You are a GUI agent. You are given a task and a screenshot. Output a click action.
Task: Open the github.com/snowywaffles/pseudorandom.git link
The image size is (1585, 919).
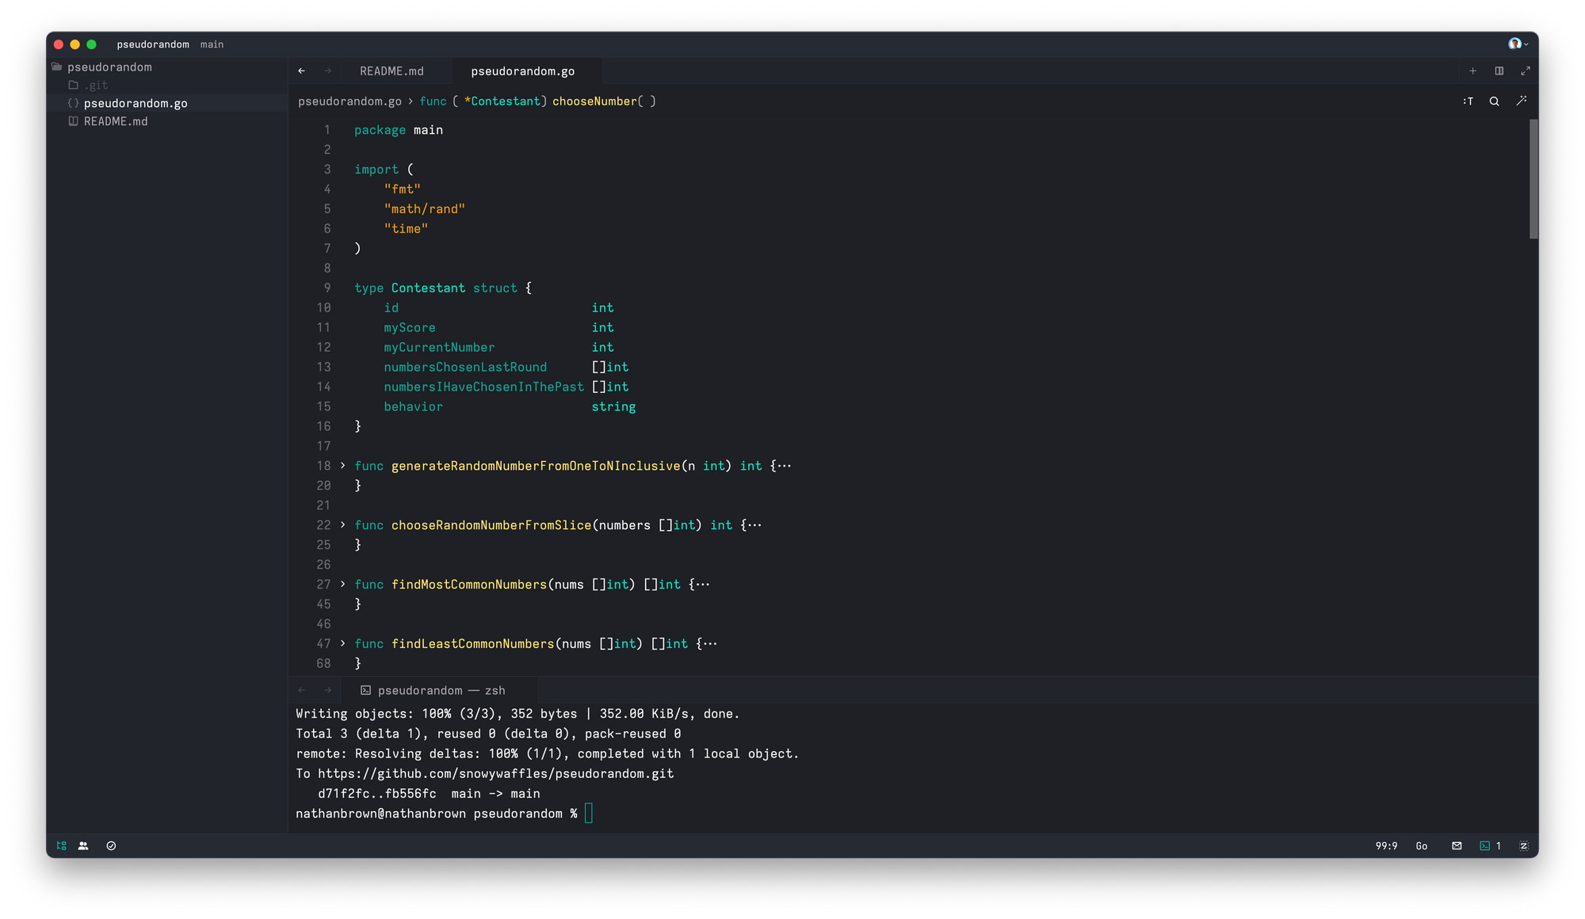point(495,774)
